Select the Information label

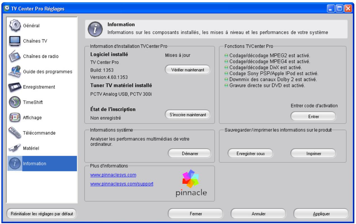[x=35, y=164]
